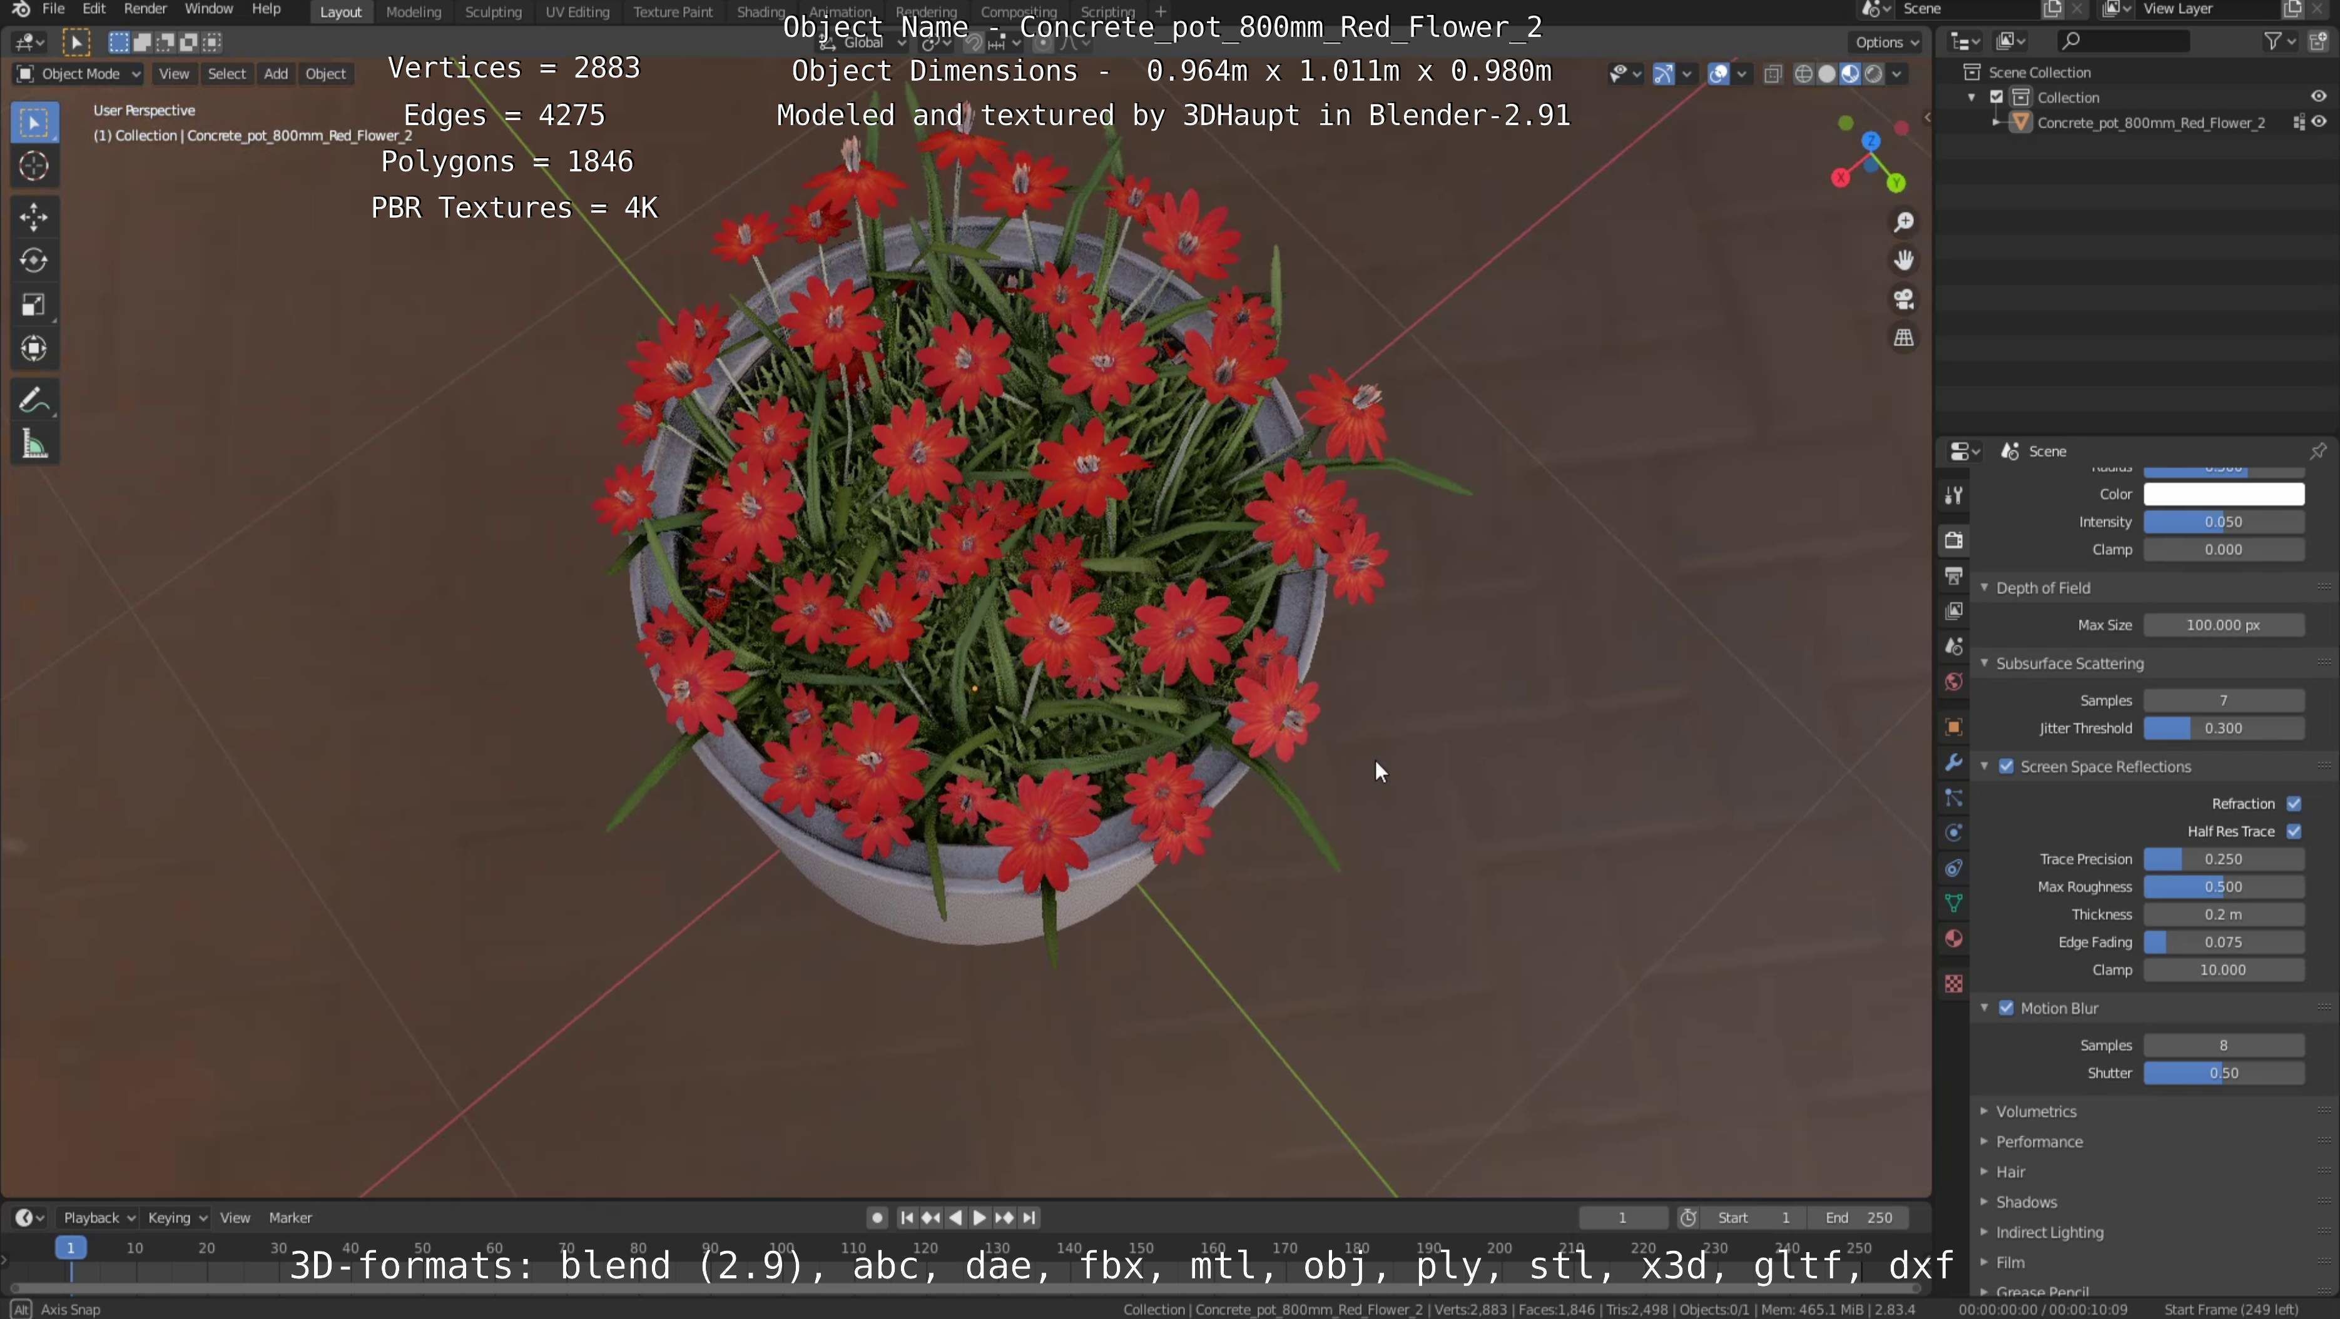Open the World properties tab
2340x1319 pixels.
coord(1954,682)
